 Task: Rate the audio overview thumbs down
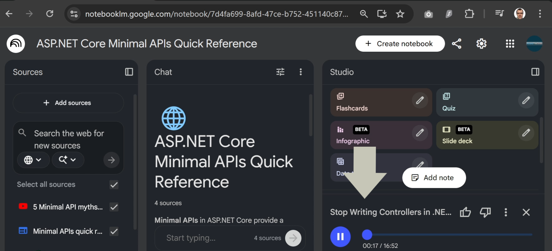click(x=485, y=212)
